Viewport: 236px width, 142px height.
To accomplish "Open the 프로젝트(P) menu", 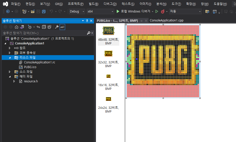I will (x=76, y=4).
